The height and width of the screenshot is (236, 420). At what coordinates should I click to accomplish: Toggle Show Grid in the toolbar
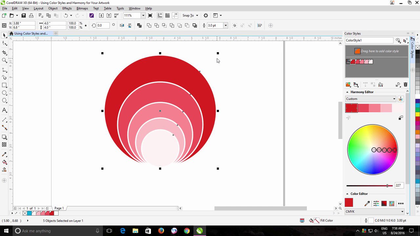coord(167,15)
